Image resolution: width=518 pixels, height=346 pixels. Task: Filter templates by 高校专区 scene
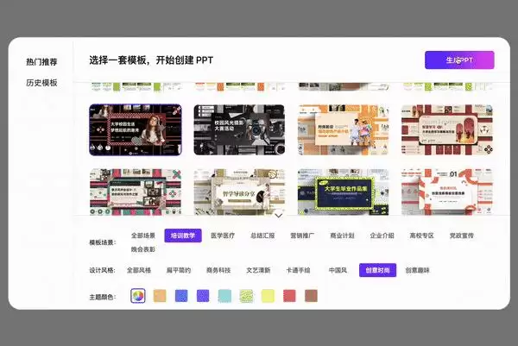(421, 236)
